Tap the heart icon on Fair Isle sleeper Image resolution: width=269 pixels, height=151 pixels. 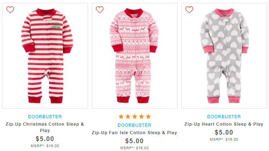[x=100, y=10]
